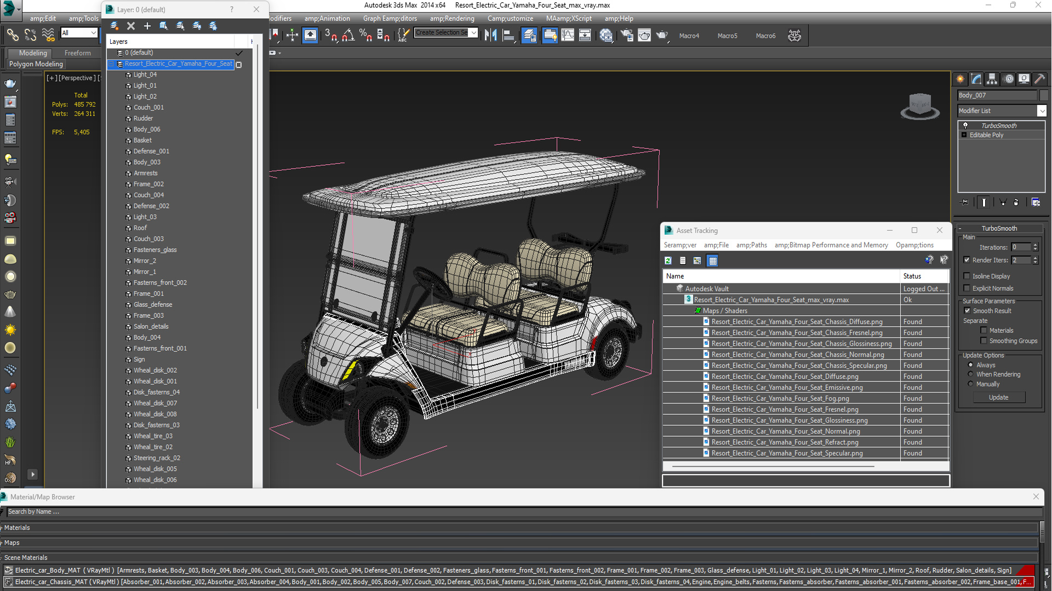This screenshot has height=591, width=1052.
Task: Click the plus icon to add to layer
Action: pos(147,26)
